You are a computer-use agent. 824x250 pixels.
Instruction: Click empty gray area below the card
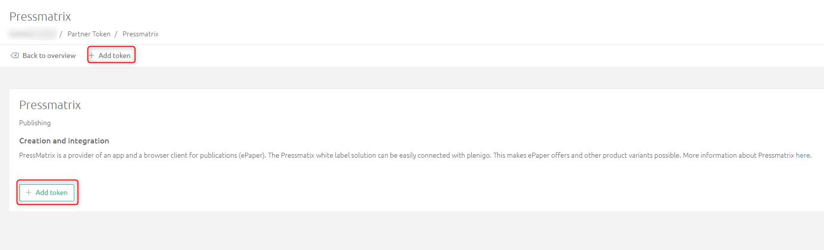pos(412,231)
